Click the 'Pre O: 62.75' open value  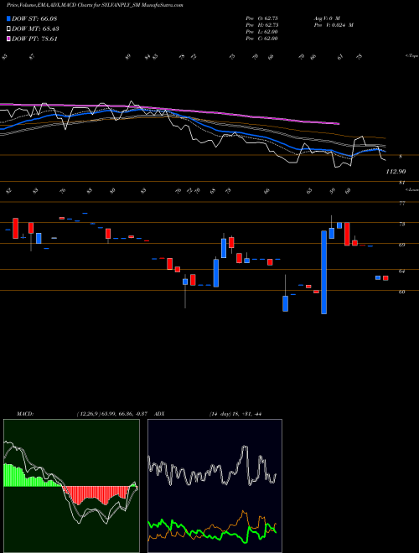tap(262, 18)
